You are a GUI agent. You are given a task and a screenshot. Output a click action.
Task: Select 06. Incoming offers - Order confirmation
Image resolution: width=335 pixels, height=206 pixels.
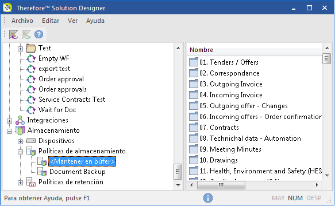[x=260, y=116]
